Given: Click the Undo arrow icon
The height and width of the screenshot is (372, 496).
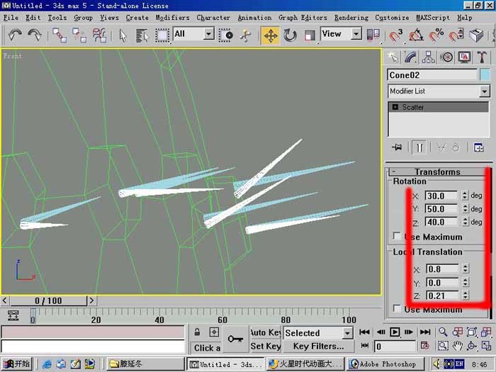Looking at the screenshot, I should tap(15, 35).
